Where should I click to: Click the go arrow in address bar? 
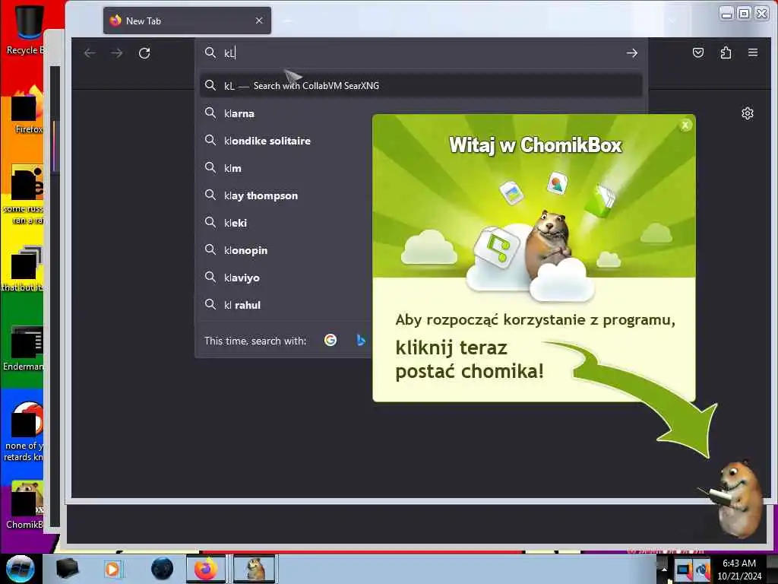(x=631, y=53)
